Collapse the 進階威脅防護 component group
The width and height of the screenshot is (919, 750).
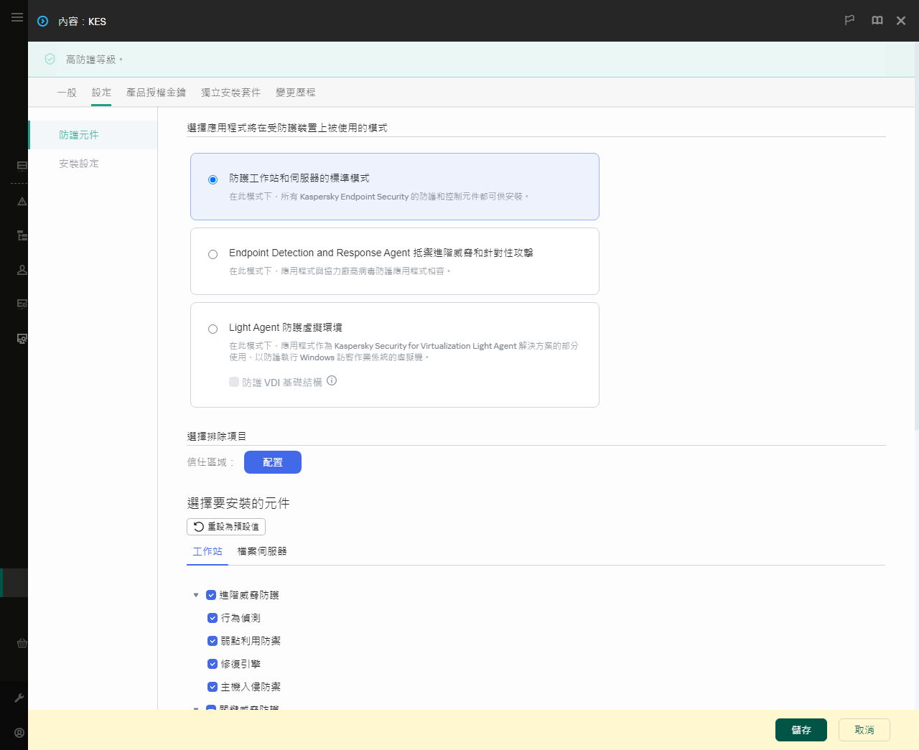196,594
